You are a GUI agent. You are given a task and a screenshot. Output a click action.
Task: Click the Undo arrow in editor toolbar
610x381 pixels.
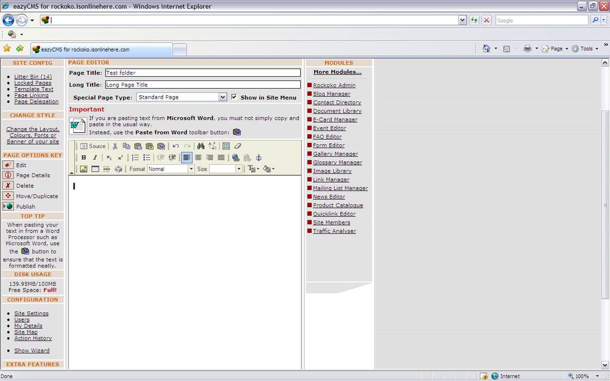[x=176, y=146]
